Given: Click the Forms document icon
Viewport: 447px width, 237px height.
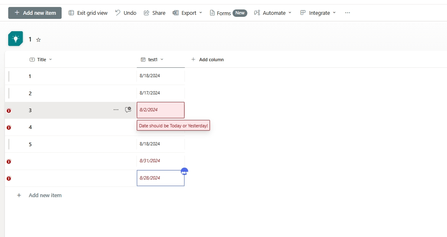Looking at the screenshot, I should point(212,13).
